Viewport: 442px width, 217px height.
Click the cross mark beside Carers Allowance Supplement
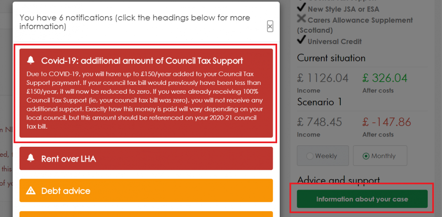301,19
